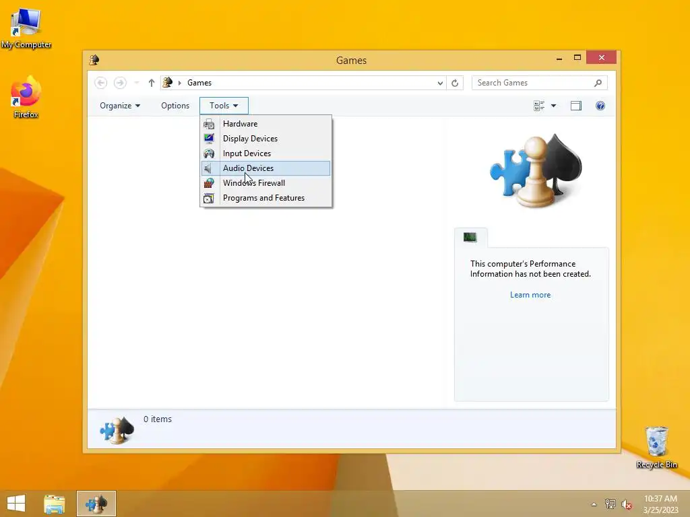Select the Recycle Bin desktop icon

pyautogui.click(x=656, y=447)
